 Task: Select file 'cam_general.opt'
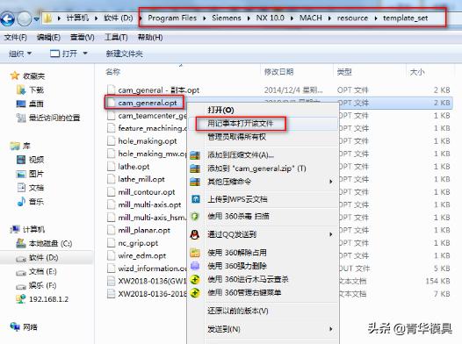pyautogui.click(x=142, y=103)
